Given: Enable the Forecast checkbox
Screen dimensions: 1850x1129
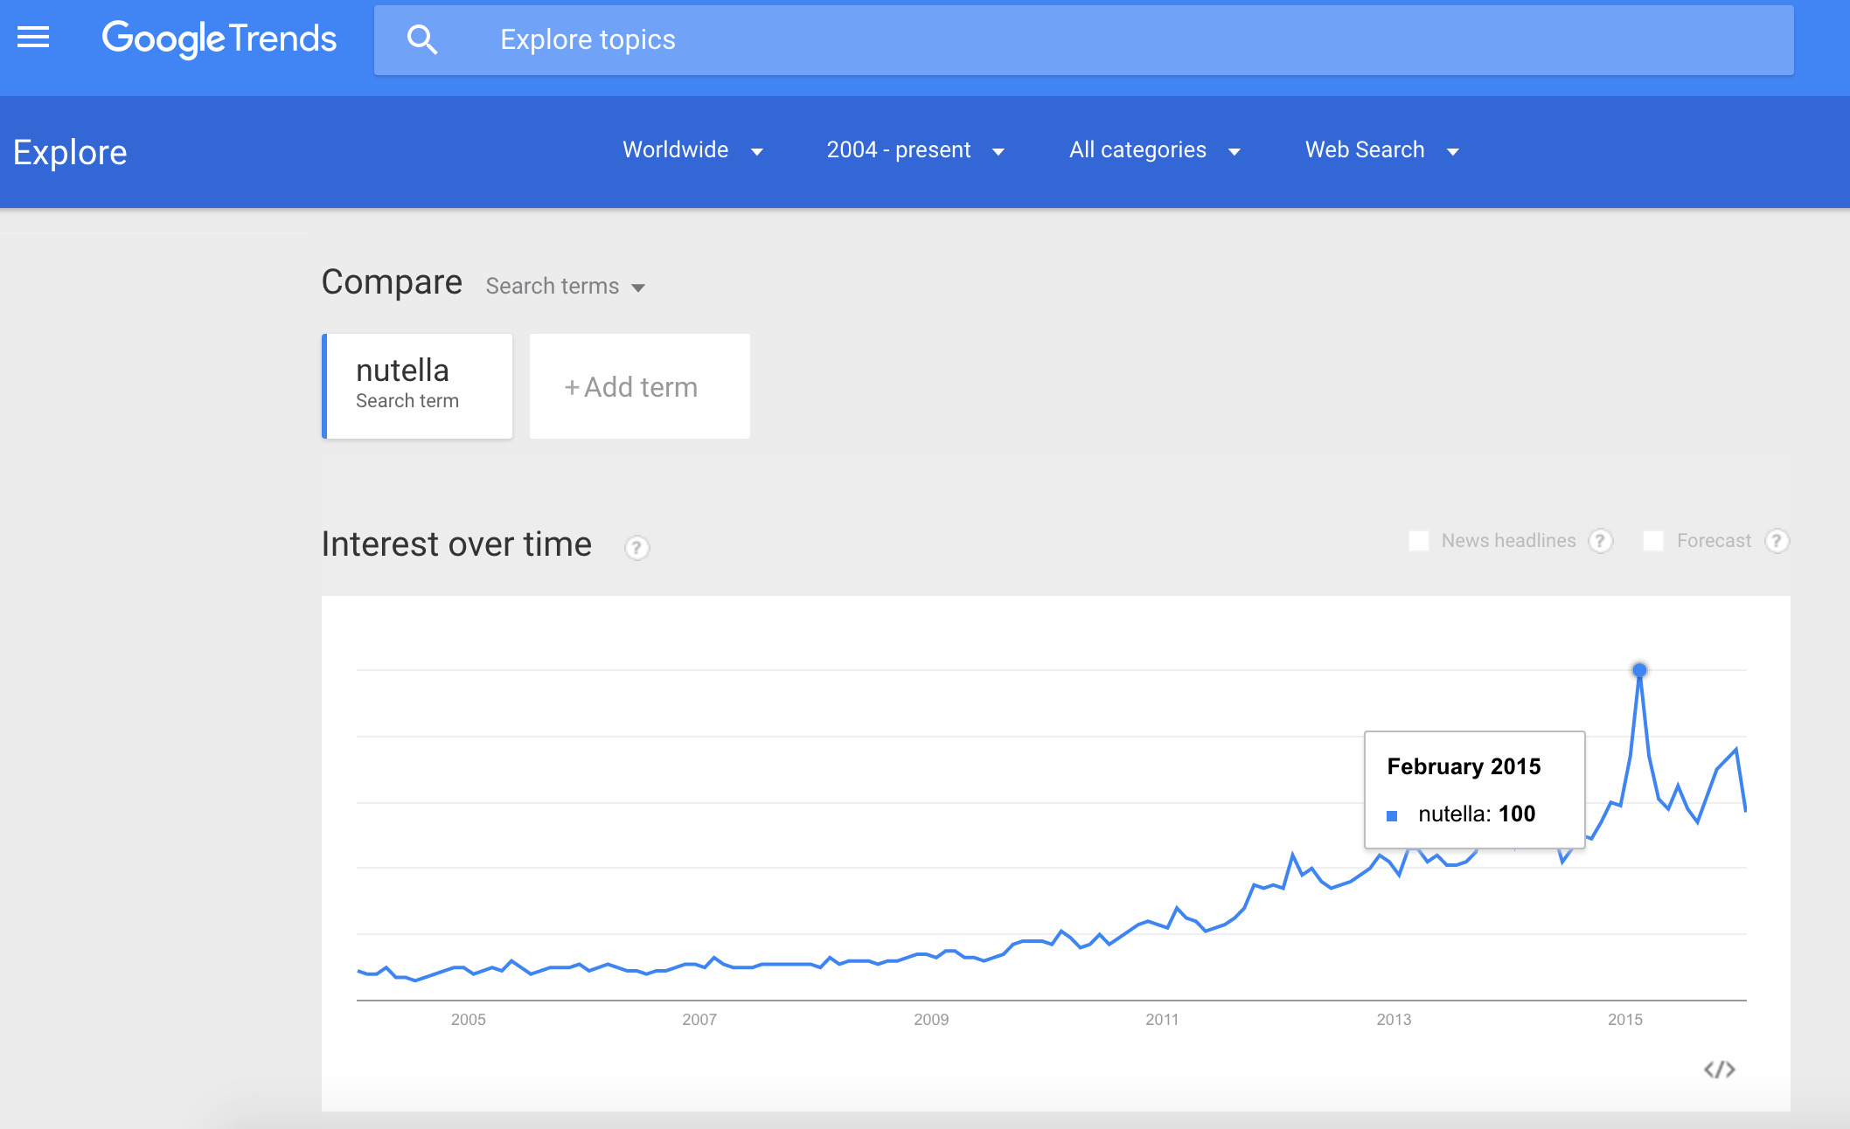Looking at the screenshot, I should coord(1653,541).
